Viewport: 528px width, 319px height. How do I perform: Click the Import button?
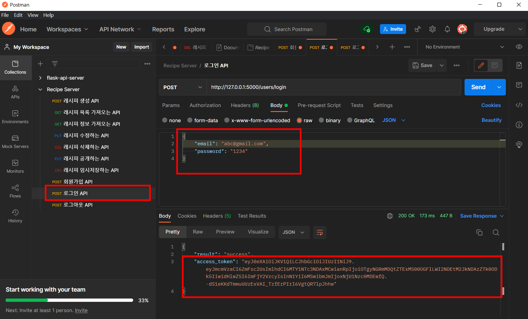[142, 47]
